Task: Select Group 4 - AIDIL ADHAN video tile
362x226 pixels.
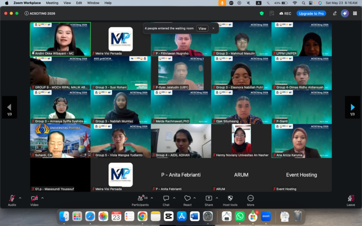Action: (x=181, y=141)
